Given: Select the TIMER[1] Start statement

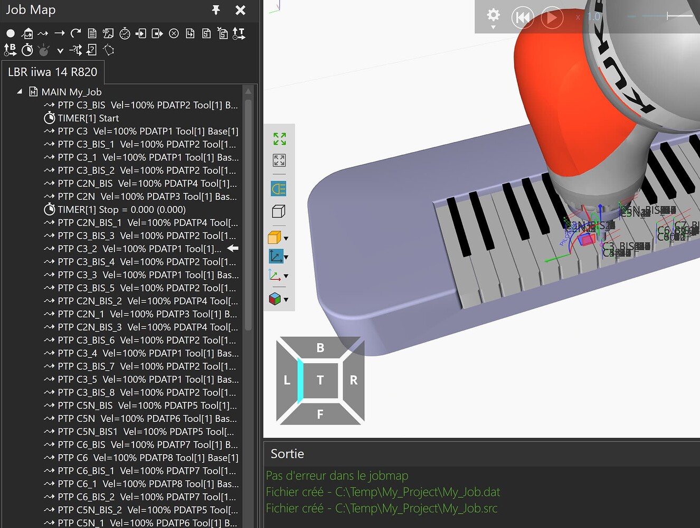Looking at the screenshot, I should click(88, 118).
